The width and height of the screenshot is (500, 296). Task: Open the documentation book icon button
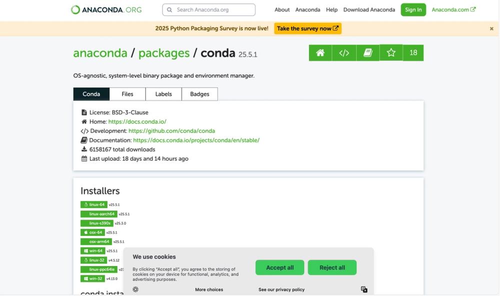click(368, 52)
